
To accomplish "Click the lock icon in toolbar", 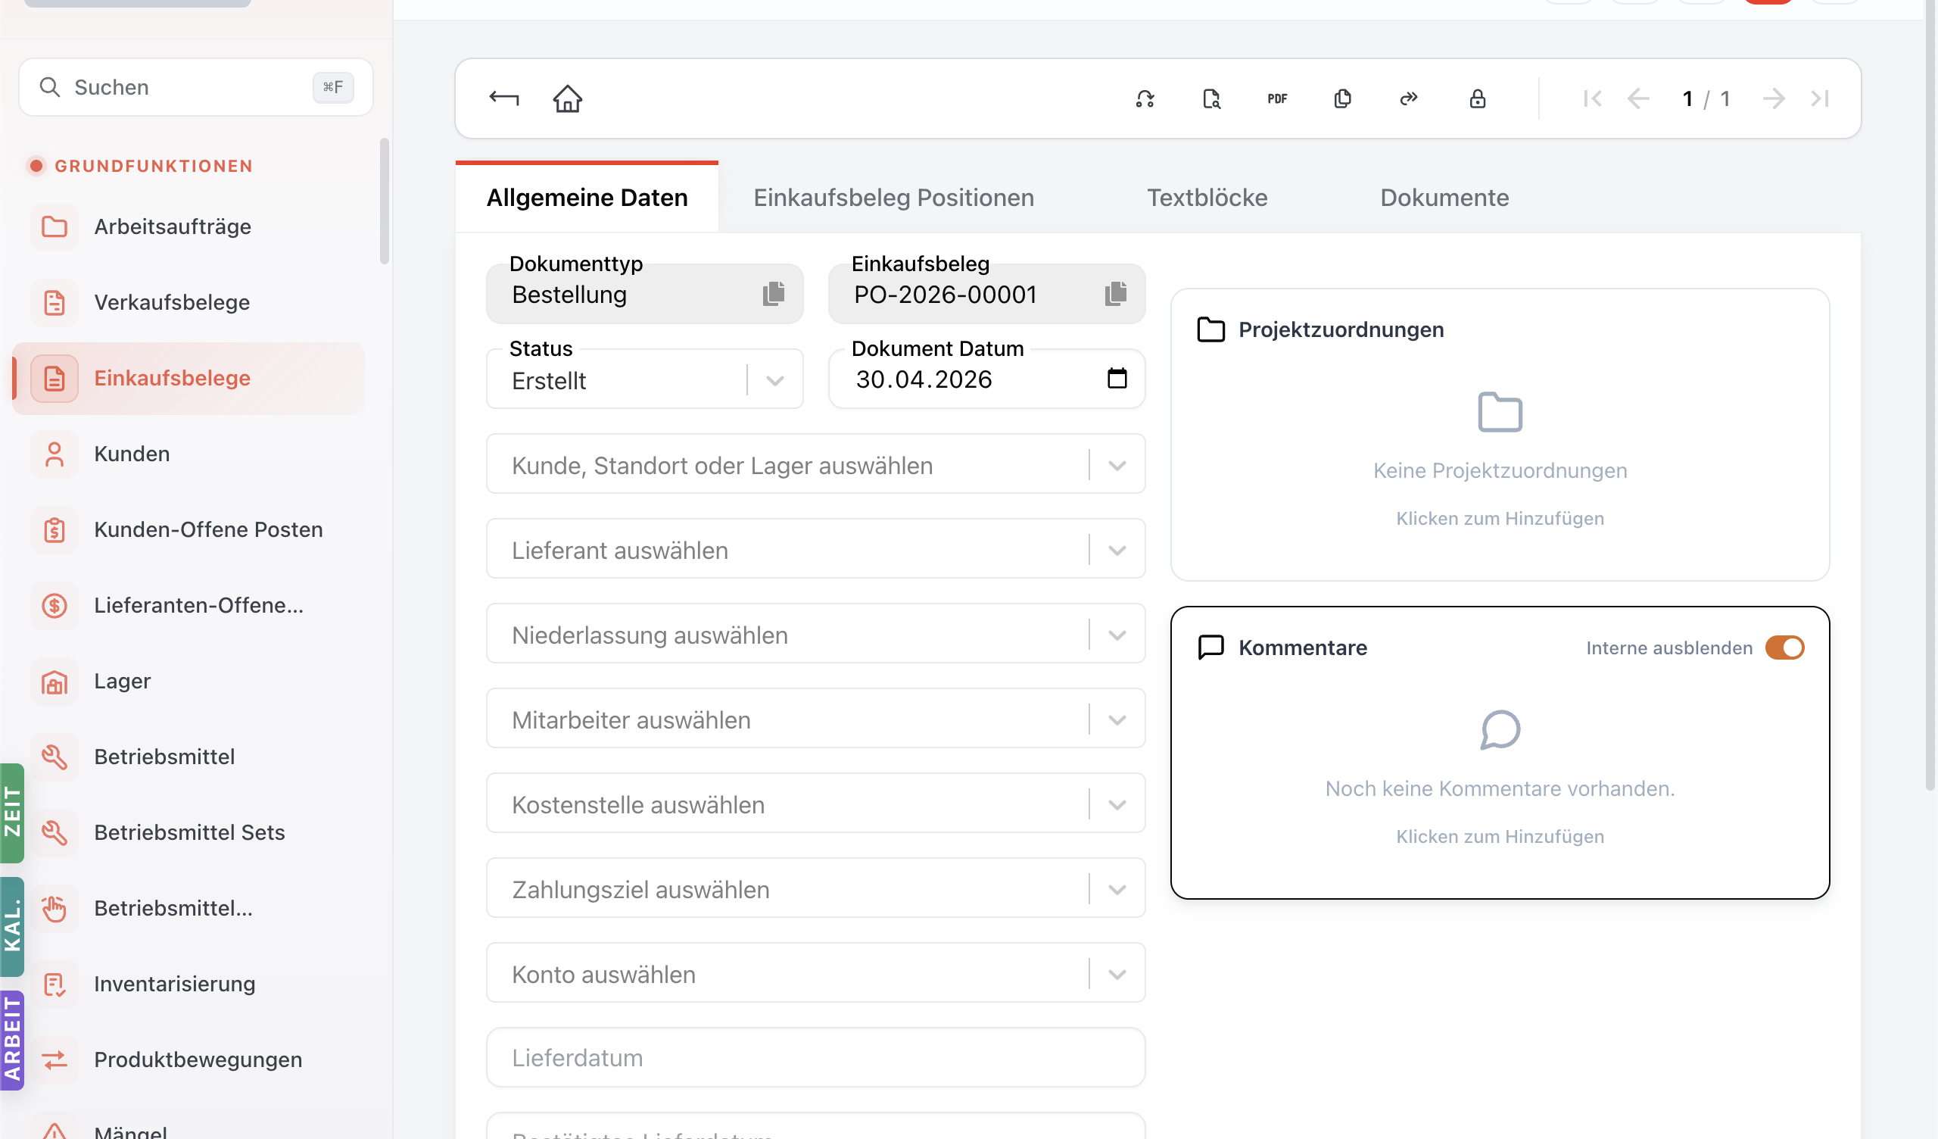I will 1477,98.
